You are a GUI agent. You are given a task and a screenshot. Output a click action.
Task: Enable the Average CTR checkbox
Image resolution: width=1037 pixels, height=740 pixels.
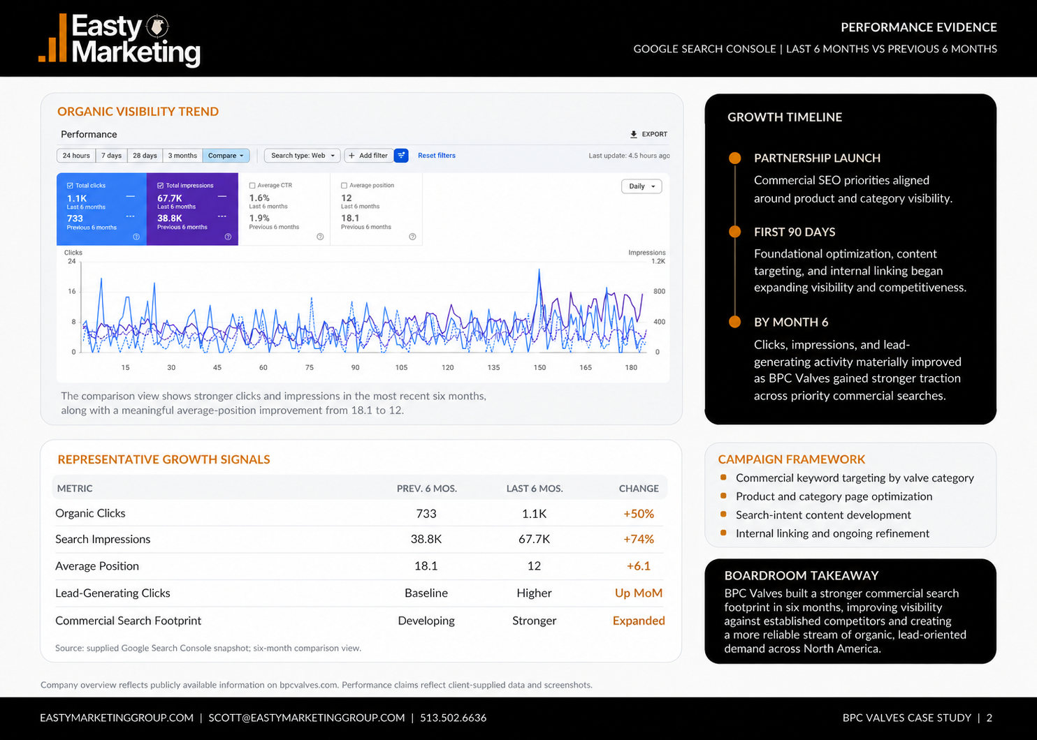click(252, 186)
